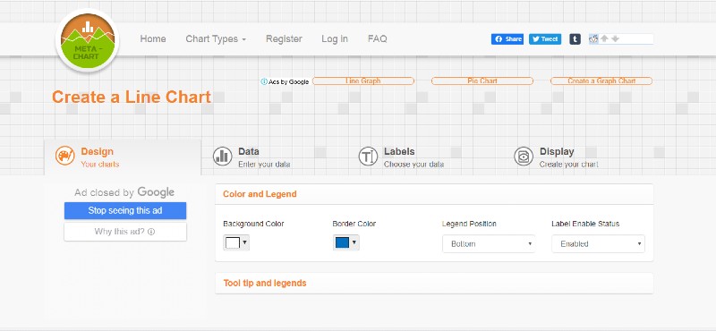Click the Tumblr share icon
The image size is (716, 331).
[x=575, y=39]
